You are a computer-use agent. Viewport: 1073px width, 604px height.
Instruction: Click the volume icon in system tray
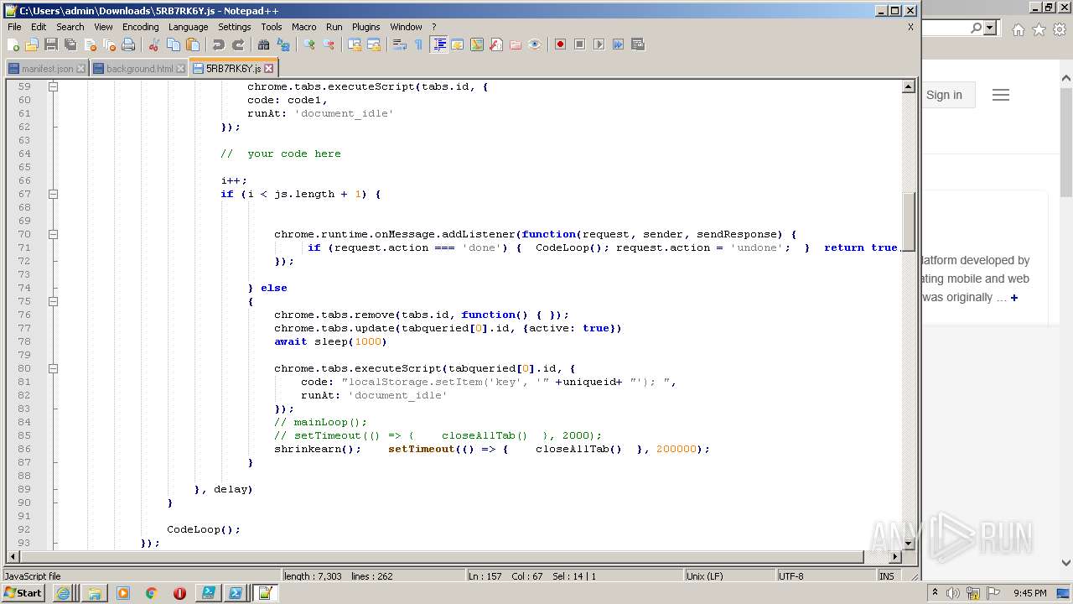(953, 593)
